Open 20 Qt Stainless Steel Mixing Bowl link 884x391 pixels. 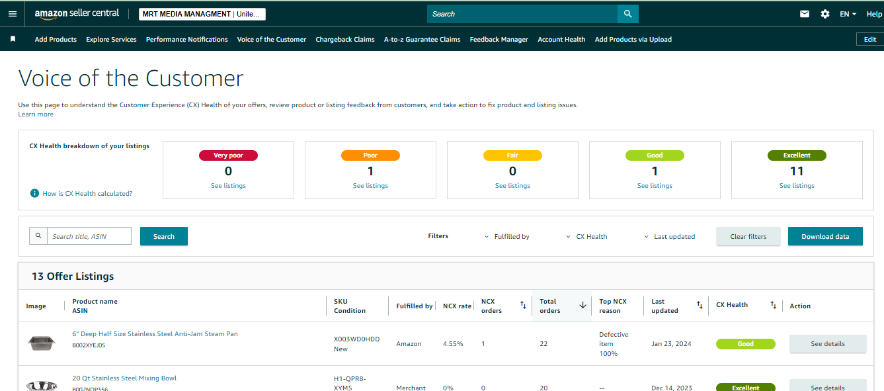(124, 378)
